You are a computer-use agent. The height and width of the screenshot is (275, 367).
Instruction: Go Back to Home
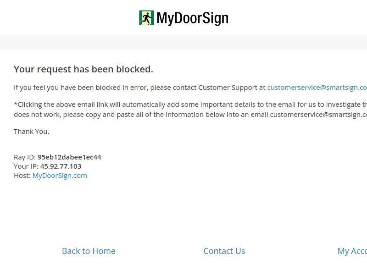pyautogui.click(x=89, y=251)
